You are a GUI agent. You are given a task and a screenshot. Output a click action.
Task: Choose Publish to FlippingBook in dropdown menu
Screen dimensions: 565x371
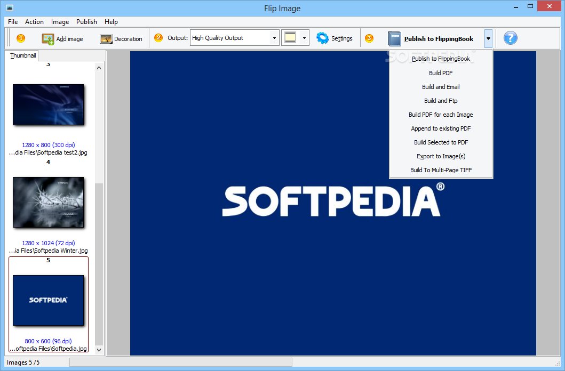pyautogui.click(x=441, y=59)
